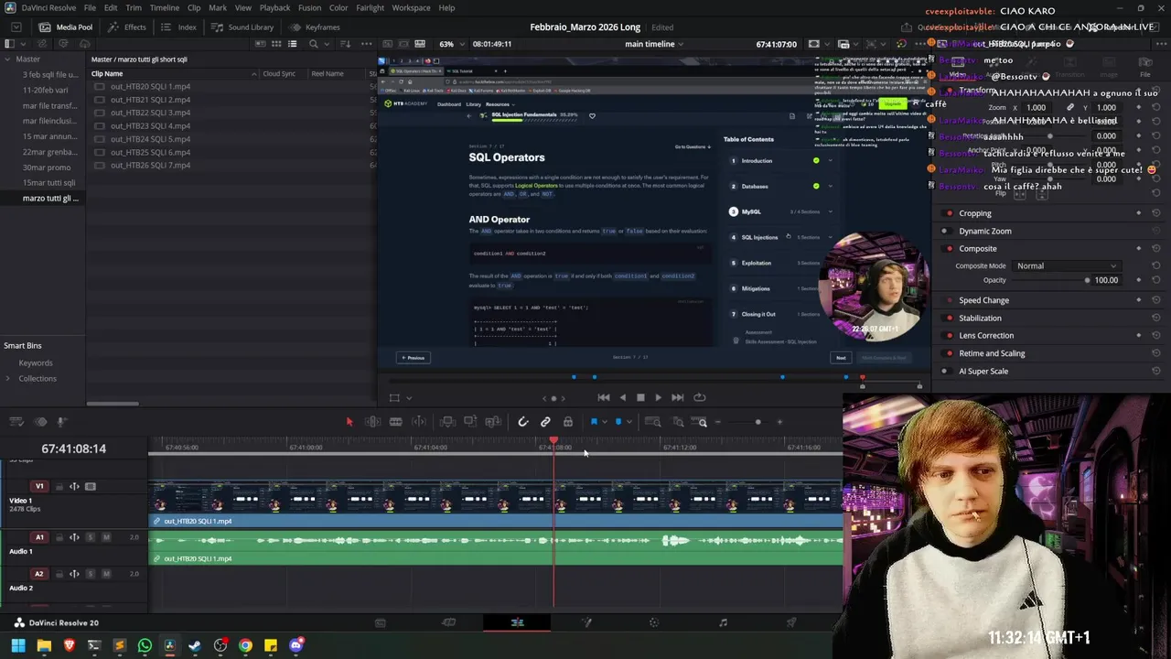The width and height of the screenshot is (1171, 659).
Task: Switch Media Pool to list view
Action: (292, 44)
